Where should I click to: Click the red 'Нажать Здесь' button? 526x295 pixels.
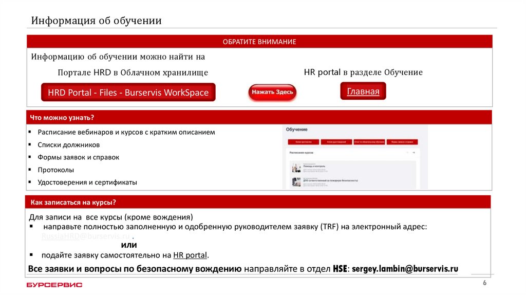[272, 92]
